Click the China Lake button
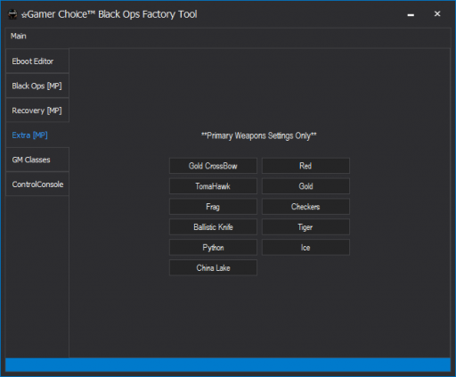Image resolution: width=456 pixels, height=377 pixels. click(x=213, y=268)
